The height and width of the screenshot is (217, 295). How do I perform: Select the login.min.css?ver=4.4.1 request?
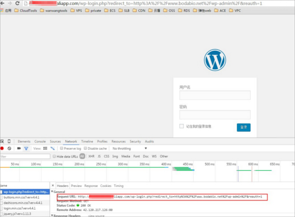[25, 208]
